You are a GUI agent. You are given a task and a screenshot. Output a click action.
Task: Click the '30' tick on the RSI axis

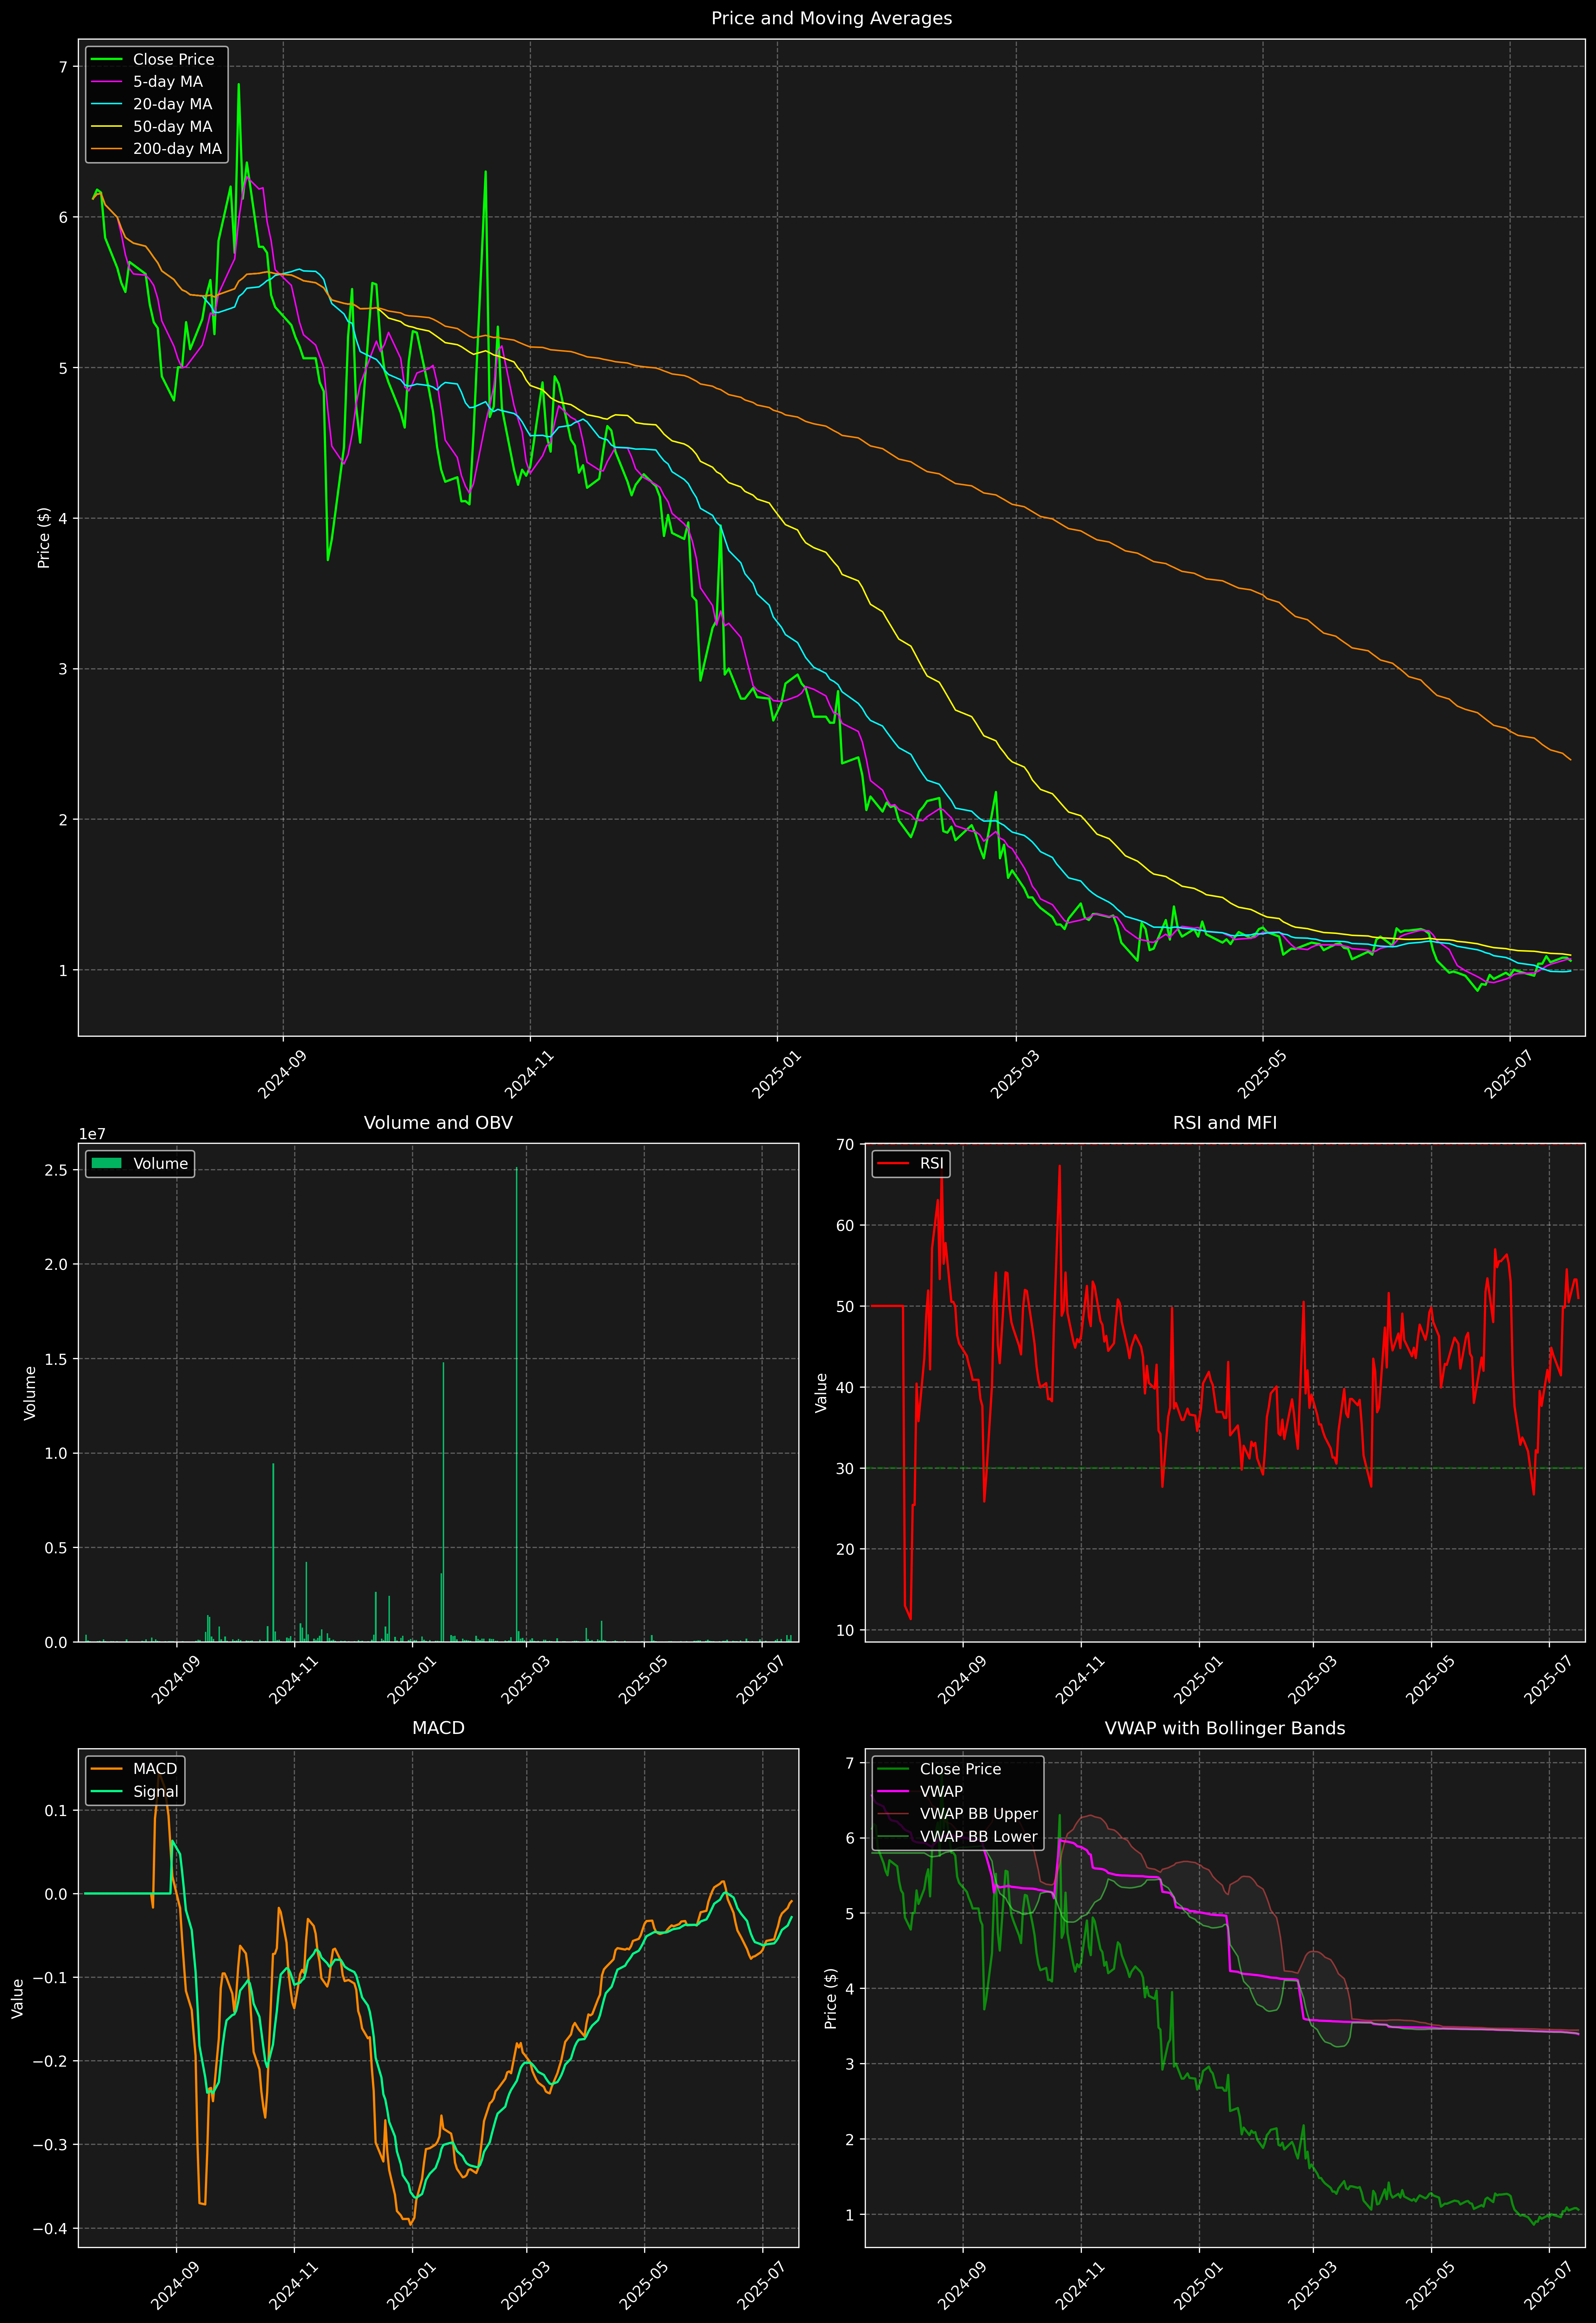(x=846, y=1468)
